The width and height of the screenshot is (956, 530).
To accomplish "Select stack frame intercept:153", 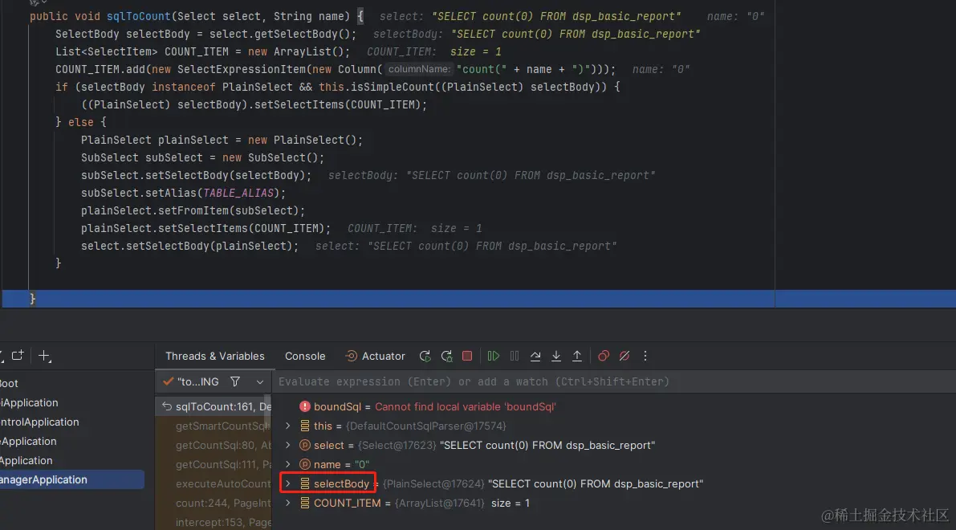I will [x=214, y=522].
